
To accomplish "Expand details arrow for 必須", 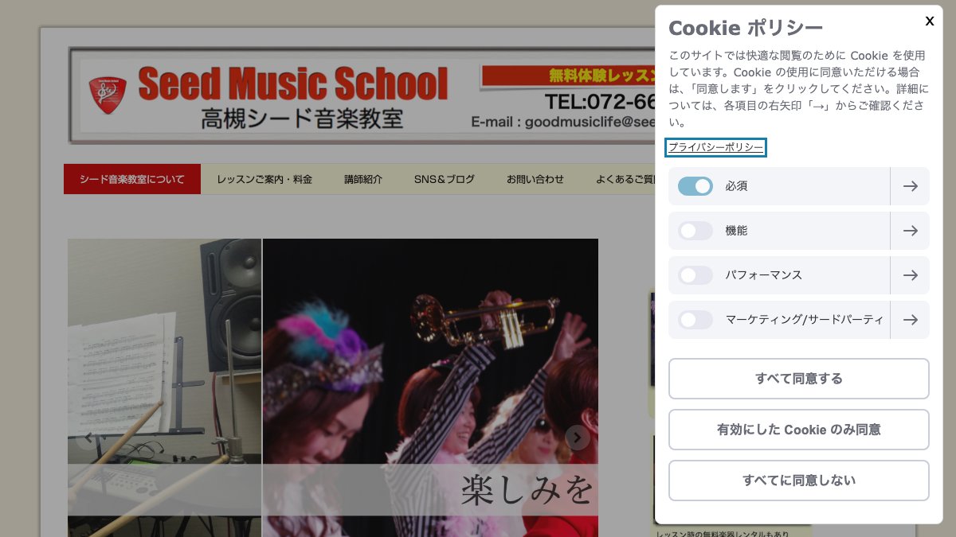I will (910, 186).
